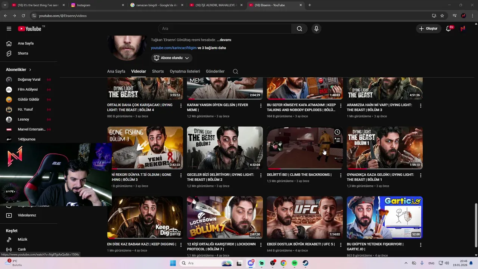The width and height of the screenshot is (478, 269).
Task: Open options for Dying Light Bölüm 3 video
Action: [420, 106]
